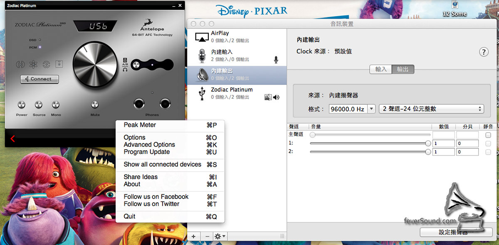
Task: Select Show all connected devices
Action: tap(170, 165)
